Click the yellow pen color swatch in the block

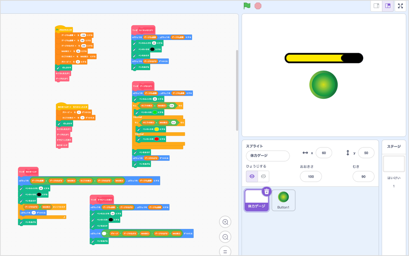(156, 129)
